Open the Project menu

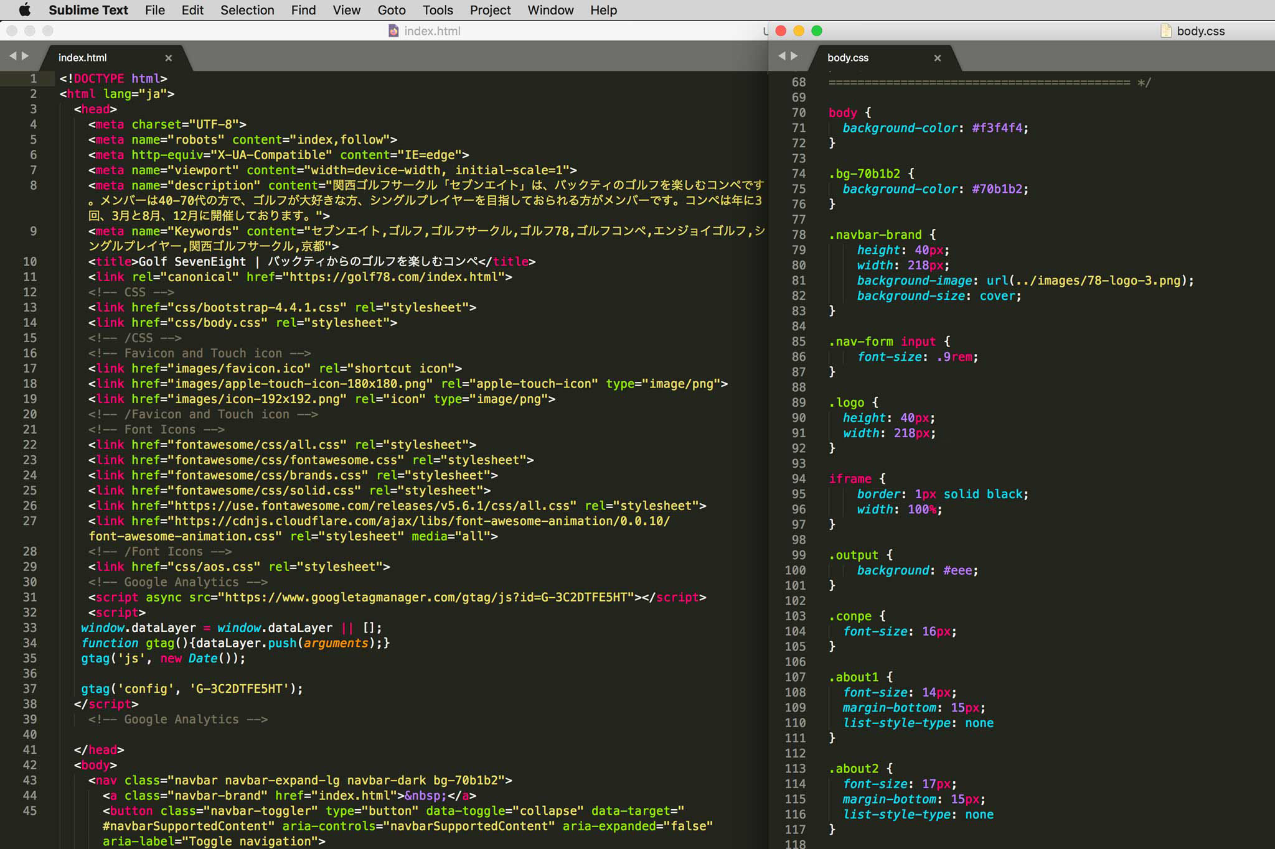(490, 10)
